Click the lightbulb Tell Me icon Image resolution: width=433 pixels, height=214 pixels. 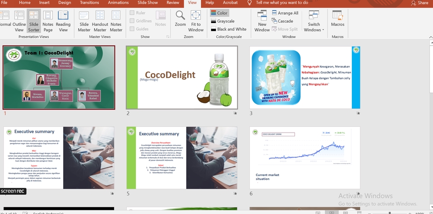249,3
